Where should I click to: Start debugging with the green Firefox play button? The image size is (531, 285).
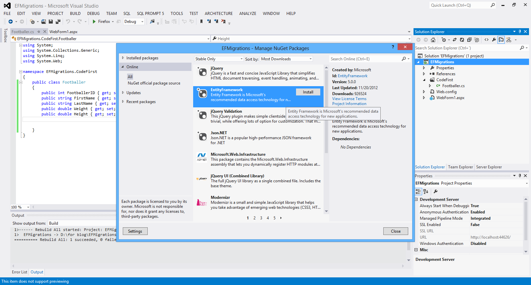click(x=94, y=22)
